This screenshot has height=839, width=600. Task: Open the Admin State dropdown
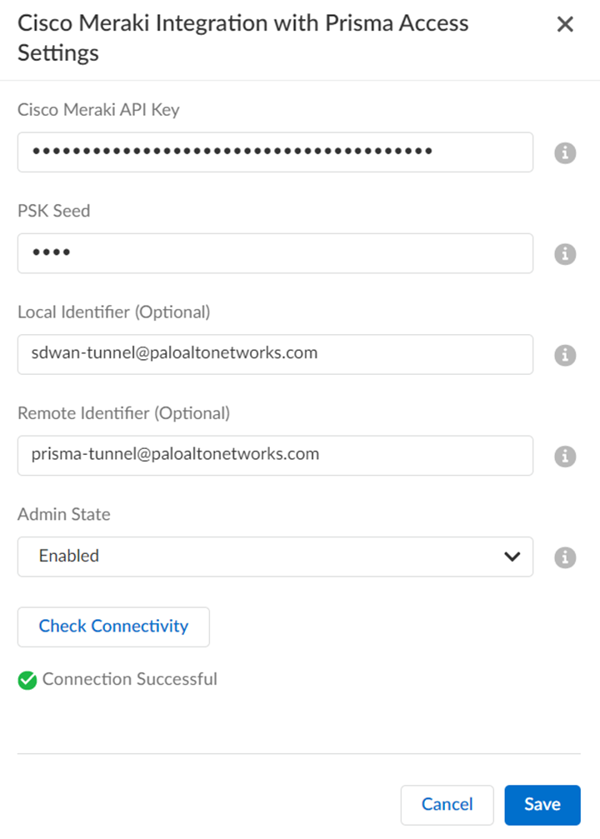[x=275, y=557]
